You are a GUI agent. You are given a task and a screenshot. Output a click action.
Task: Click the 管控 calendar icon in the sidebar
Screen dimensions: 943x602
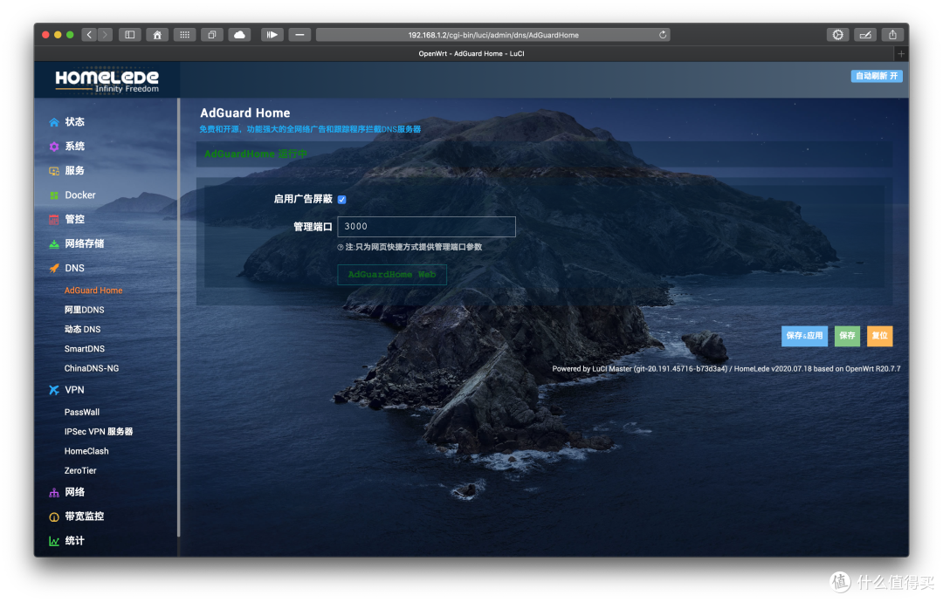tap(54, 219)
